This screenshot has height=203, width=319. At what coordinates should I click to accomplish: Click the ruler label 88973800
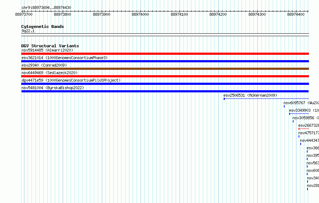pyautogui.click(x=62, y=14)
